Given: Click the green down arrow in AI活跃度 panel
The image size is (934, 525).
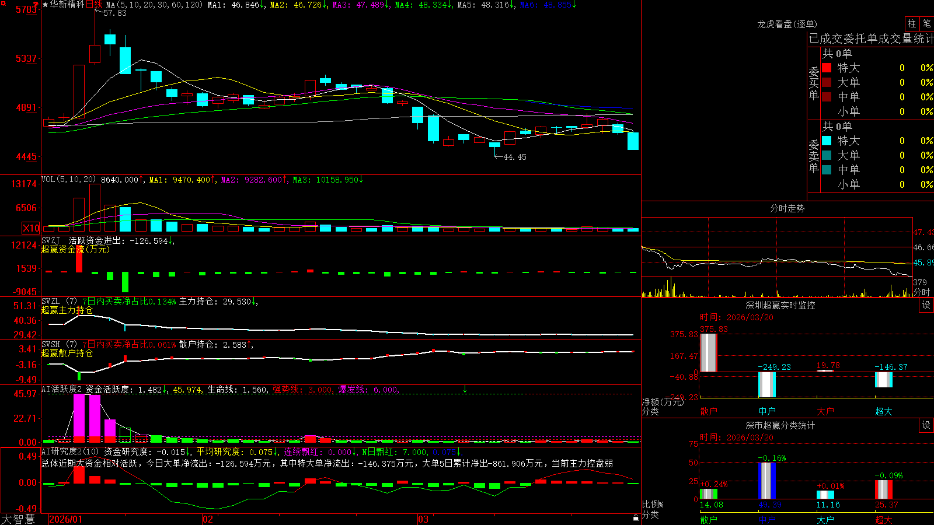Looking at the screenshot, I should click(465, 389).
